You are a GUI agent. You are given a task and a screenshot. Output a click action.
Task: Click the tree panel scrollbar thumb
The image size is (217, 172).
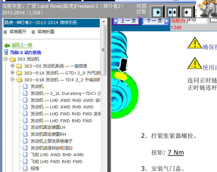click(x=104, y=50)
